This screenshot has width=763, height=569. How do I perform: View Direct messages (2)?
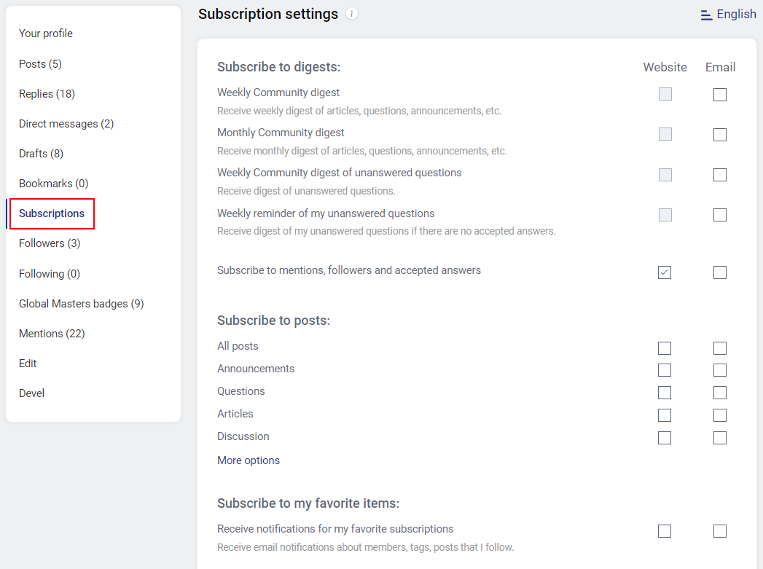[x=66, y=124]
